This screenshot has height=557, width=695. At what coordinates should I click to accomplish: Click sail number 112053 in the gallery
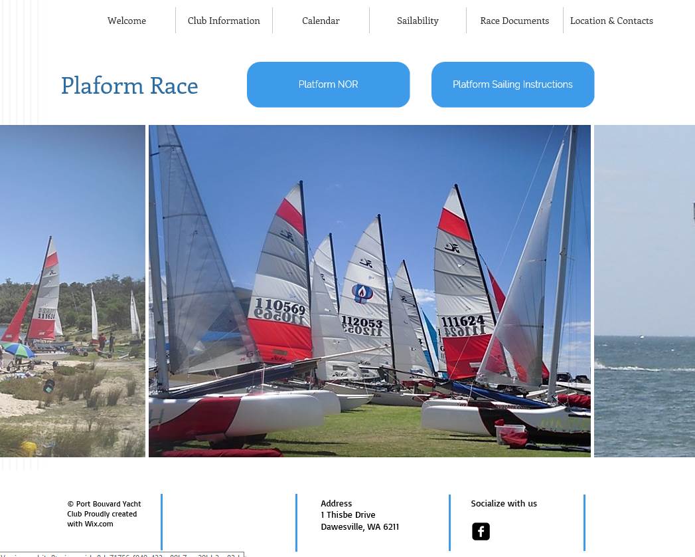click(362, 321)
